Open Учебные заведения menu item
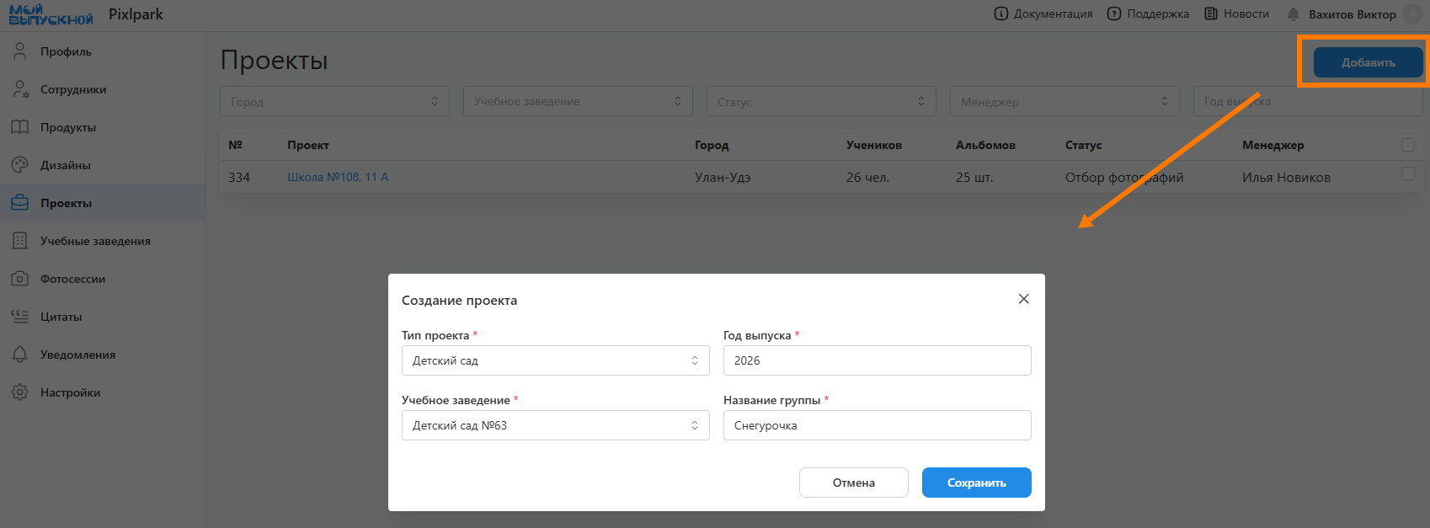 pos(95,241)
